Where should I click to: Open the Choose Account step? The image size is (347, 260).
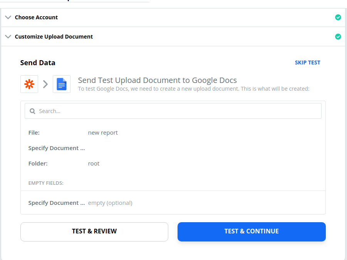pyautogui.click(x=173, y=17)
